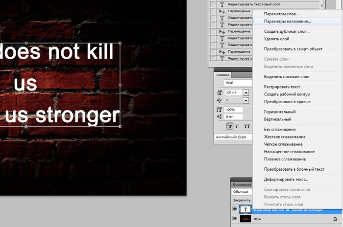Open the Arial font family combo box
Image resolution: width=343 pixels, height=227 pixels.
click(x=238, y=83)
